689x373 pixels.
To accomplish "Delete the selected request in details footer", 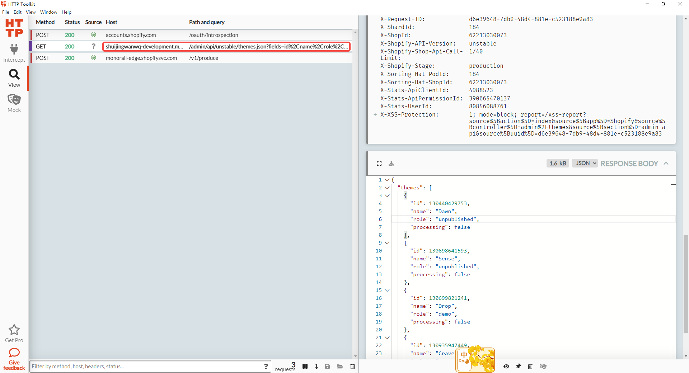I will 530,366.
